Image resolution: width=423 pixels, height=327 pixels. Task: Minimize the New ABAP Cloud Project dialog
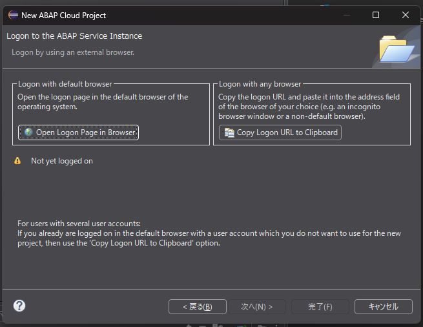pyautogui.click(x=346, y=15)
